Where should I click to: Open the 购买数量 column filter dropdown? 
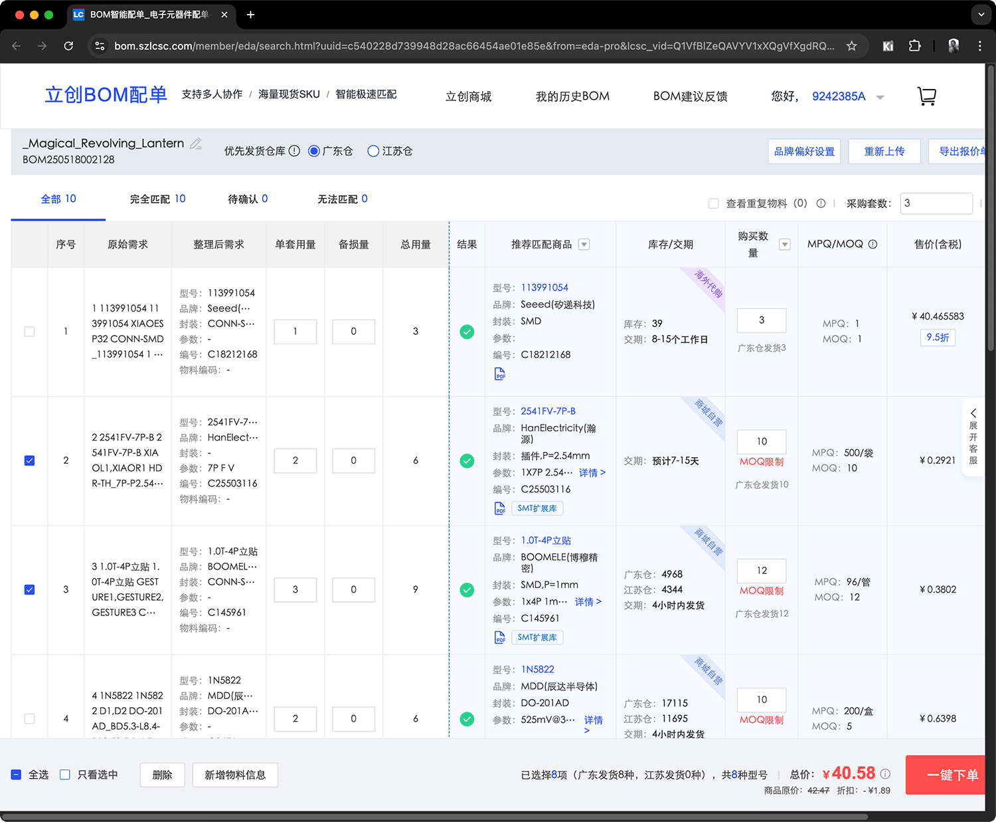pos(785,245)
